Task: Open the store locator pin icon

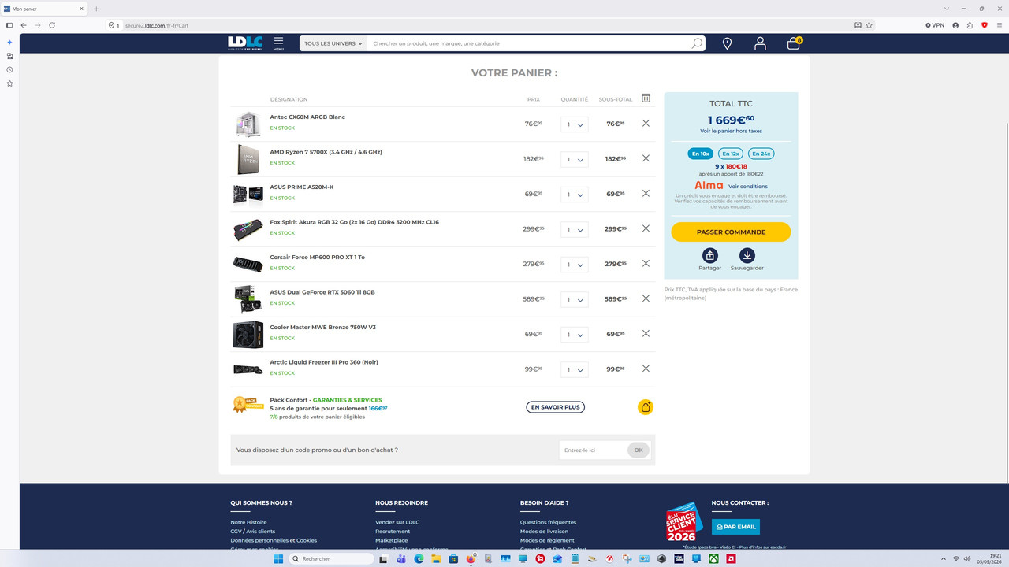Action: click(727, 44)
